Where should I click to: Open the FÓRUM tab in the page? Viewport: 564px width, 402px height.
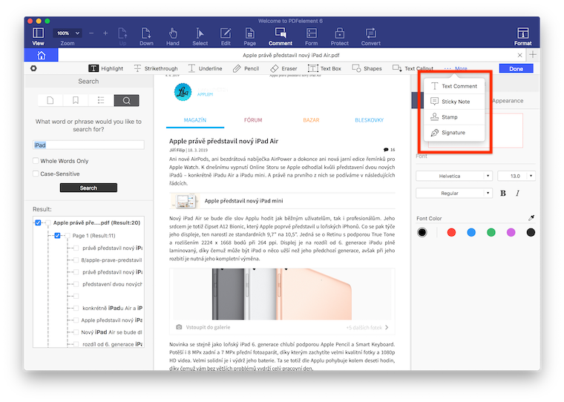click(x=253, y=120)
